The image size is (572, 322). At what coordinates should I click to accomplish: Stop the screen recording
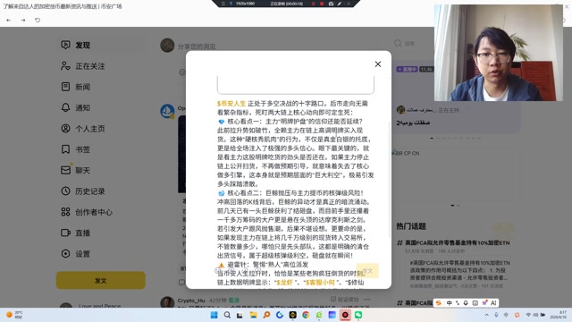click(322, 4)
